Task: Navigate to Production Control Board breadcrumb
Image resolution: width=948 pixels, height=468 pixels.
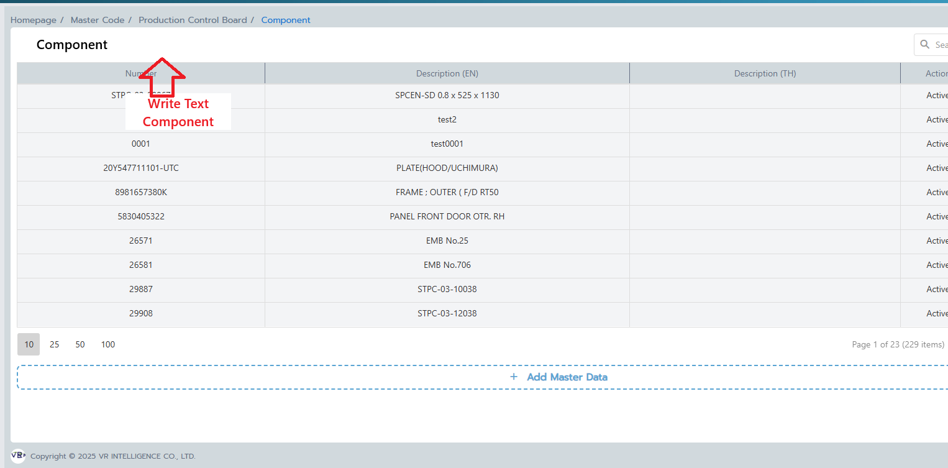Action: point(193,20)
